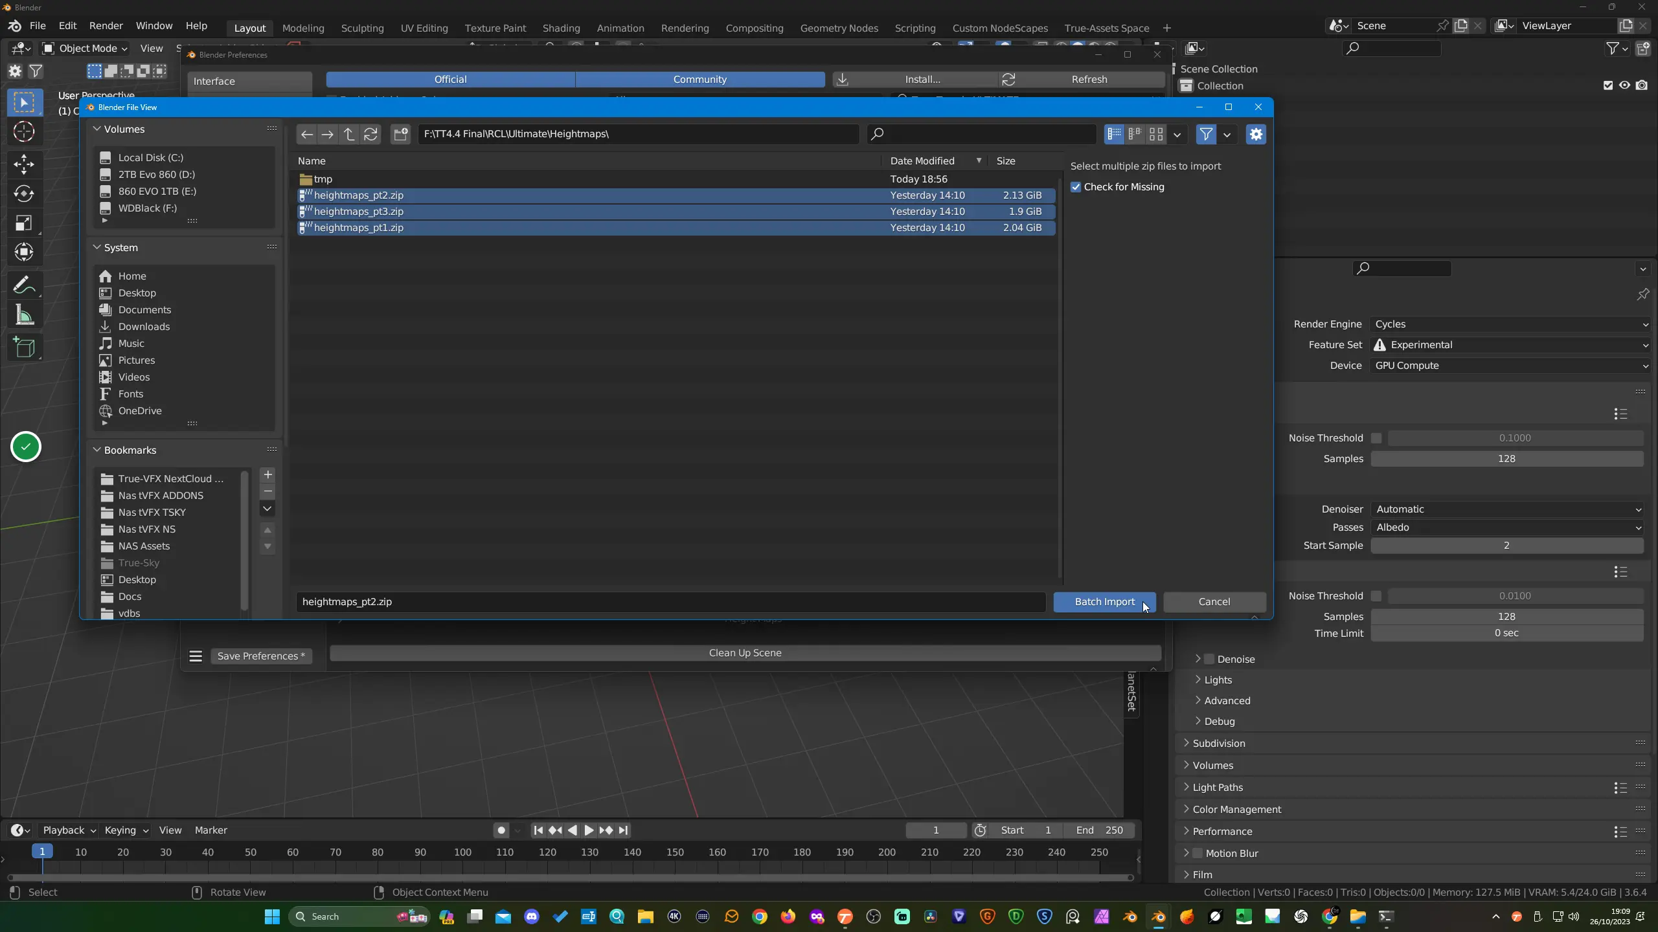Click the Batch Import button

pos(1104,601)
